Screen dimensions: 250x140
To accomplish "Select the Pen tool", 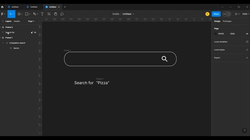I will pyautogui.click(x=34, y=14).
